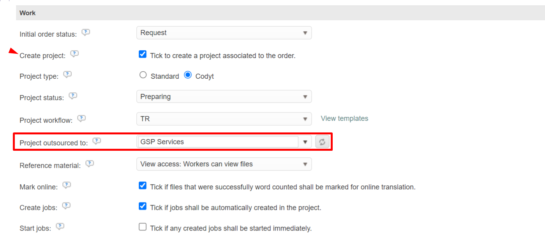Open help tooltip for Project status
545x238 pixels.
pos(72,96)
